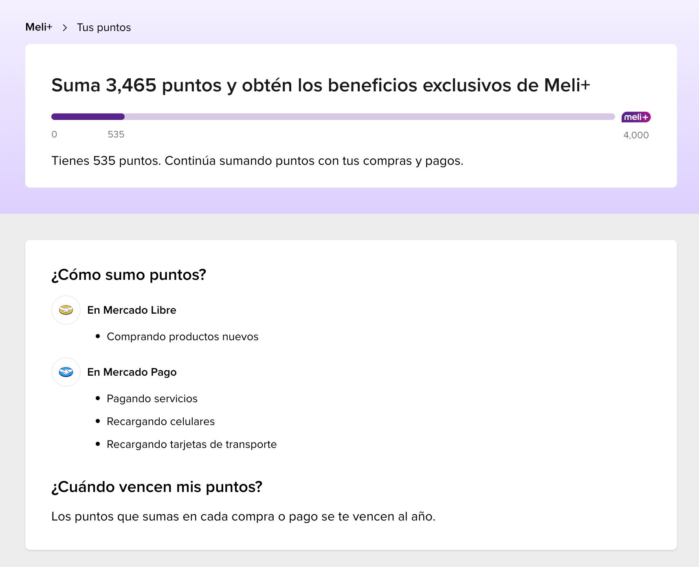Click the '¿Cuándo vencen mis puntos?' heading
This screenshot has height=567, width=699.
(157, 487)
